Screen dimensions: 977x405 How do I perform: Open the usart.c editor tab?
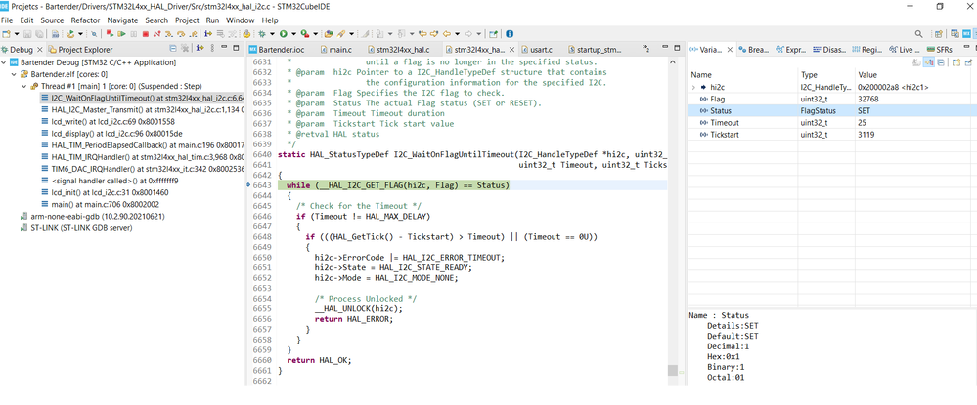coord(538,49)
